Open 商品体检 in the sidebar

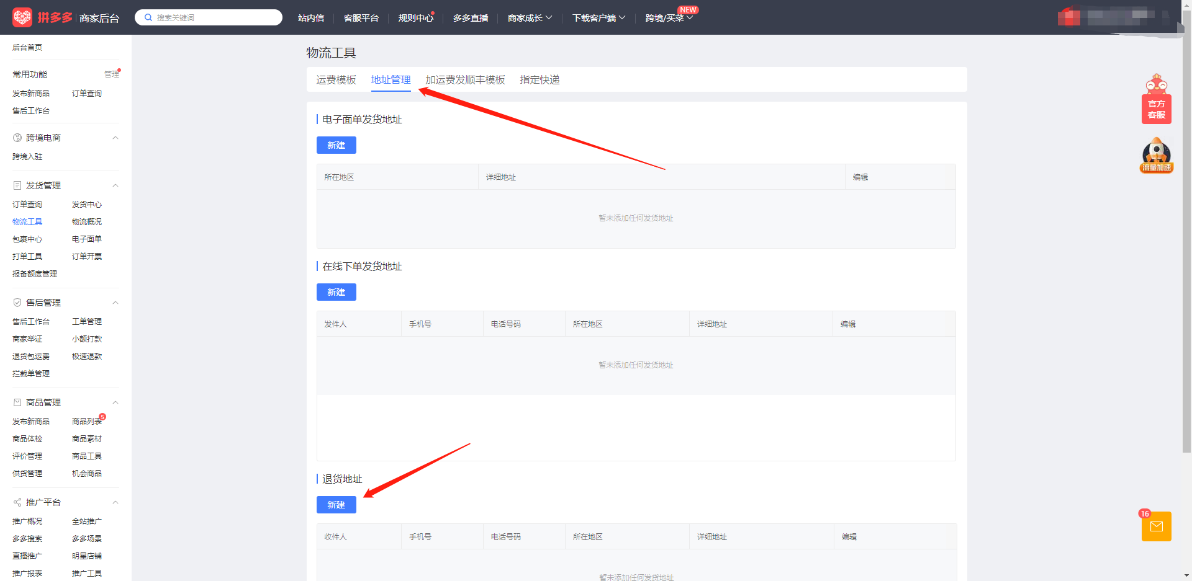[x=27, y=439]
